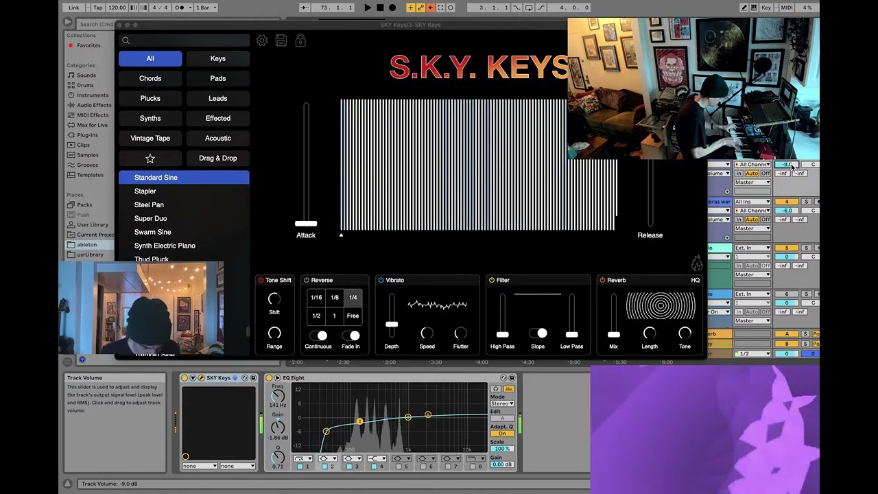Toggle the metronome button
878x494 pixels.
coord(181,8)
